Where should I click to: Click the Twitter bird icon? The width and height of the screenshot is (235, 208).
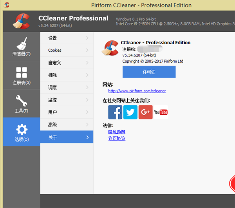coord(130,112)
